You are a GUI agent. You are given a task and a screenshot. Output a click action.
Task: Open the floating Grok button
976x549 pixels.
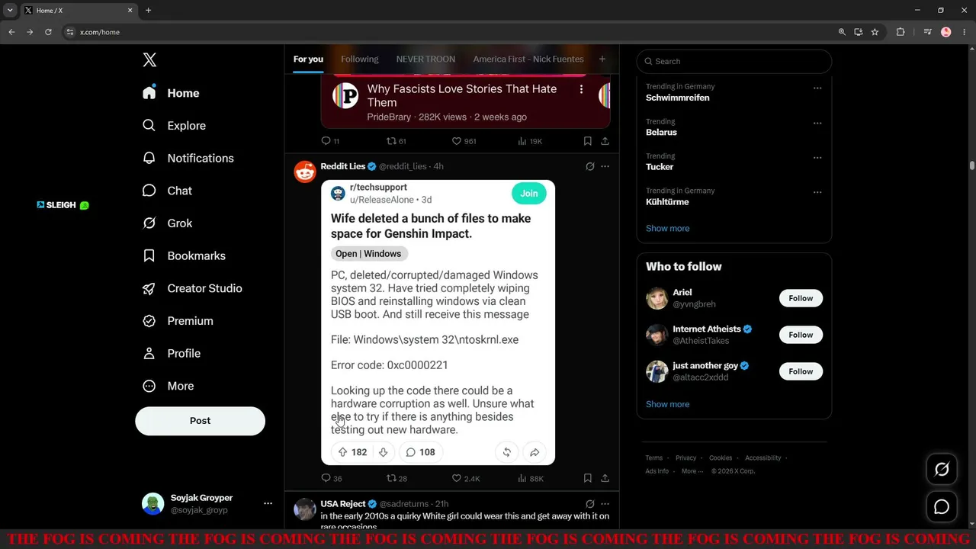tap(942, 470)
